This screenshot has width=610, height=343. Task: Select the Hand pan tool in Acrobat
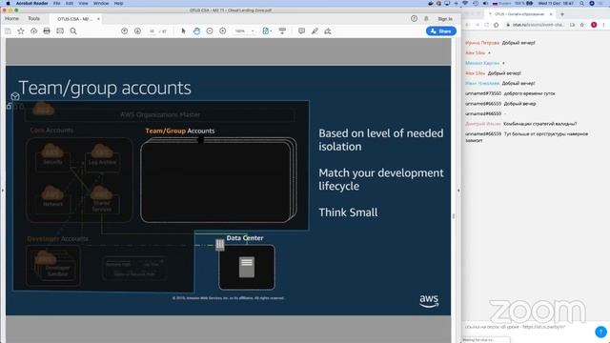point(196,31)
